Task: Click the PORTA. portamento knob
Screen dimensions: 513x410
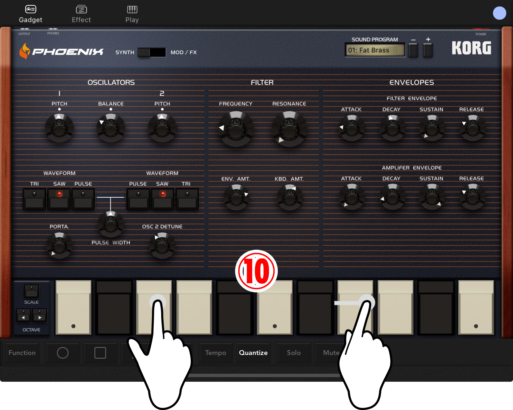Action: (59, 246)
